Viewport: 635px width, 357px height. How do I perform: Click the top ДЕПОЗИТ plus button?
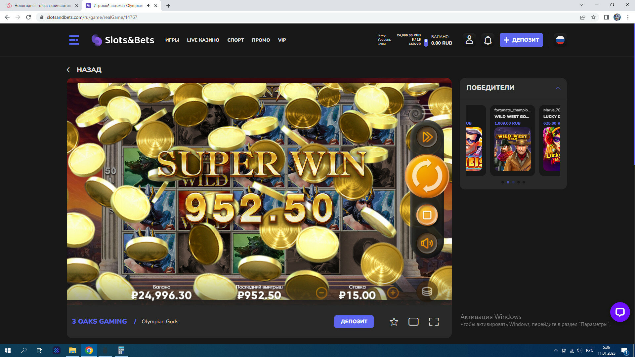point(521,40)
